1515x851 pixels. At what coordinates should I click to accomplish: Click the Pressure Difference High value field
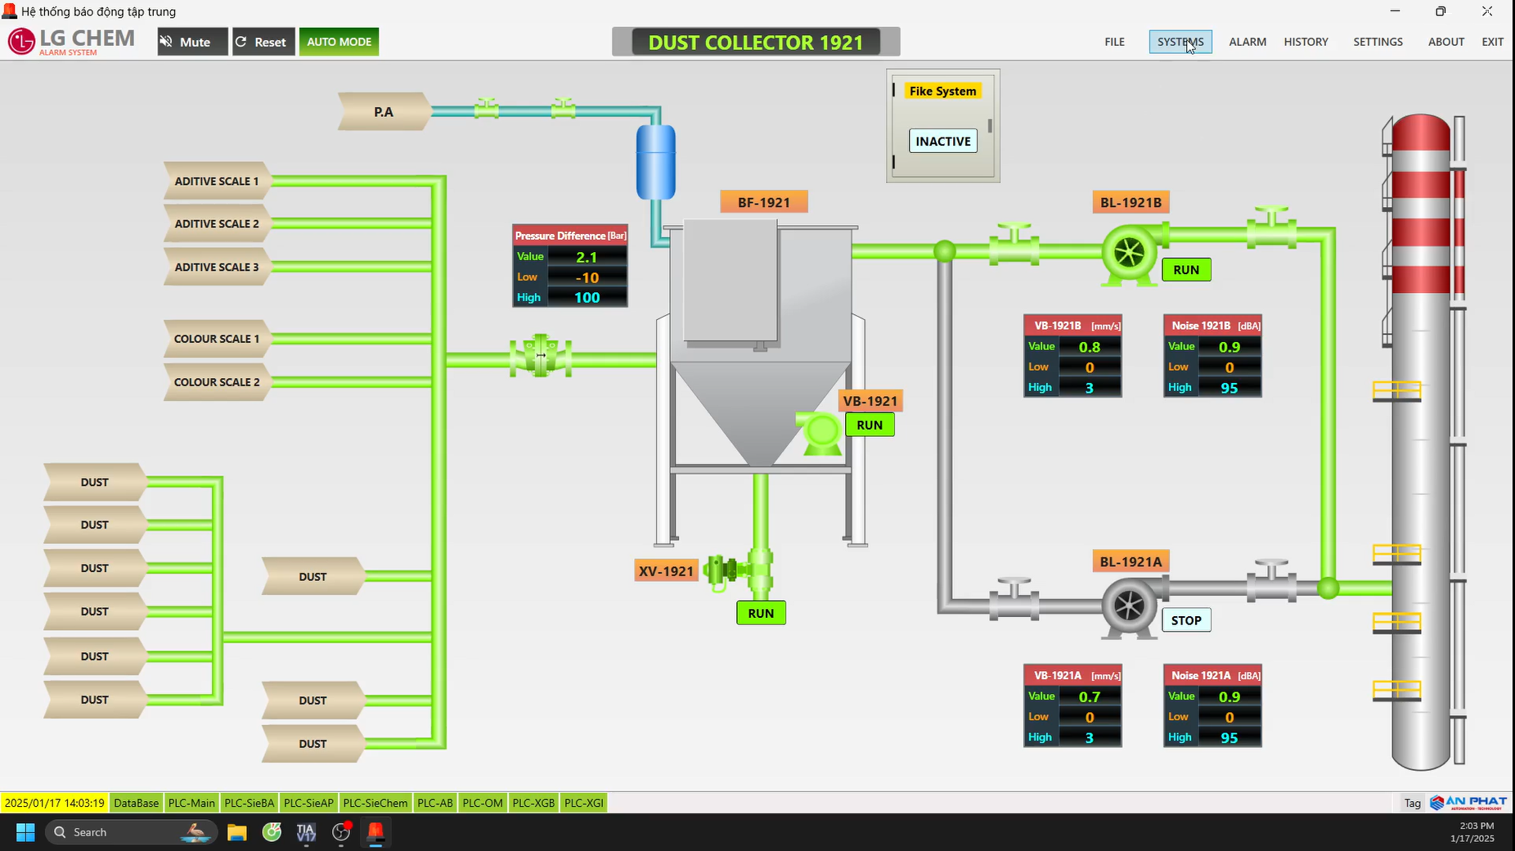coord(587,298)
